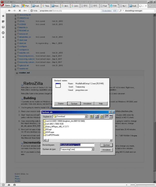Open the Opera menu button
Image resolution: width=156 pixels, height=187 pixels.
pyautogui.click(x=6, y=5)
